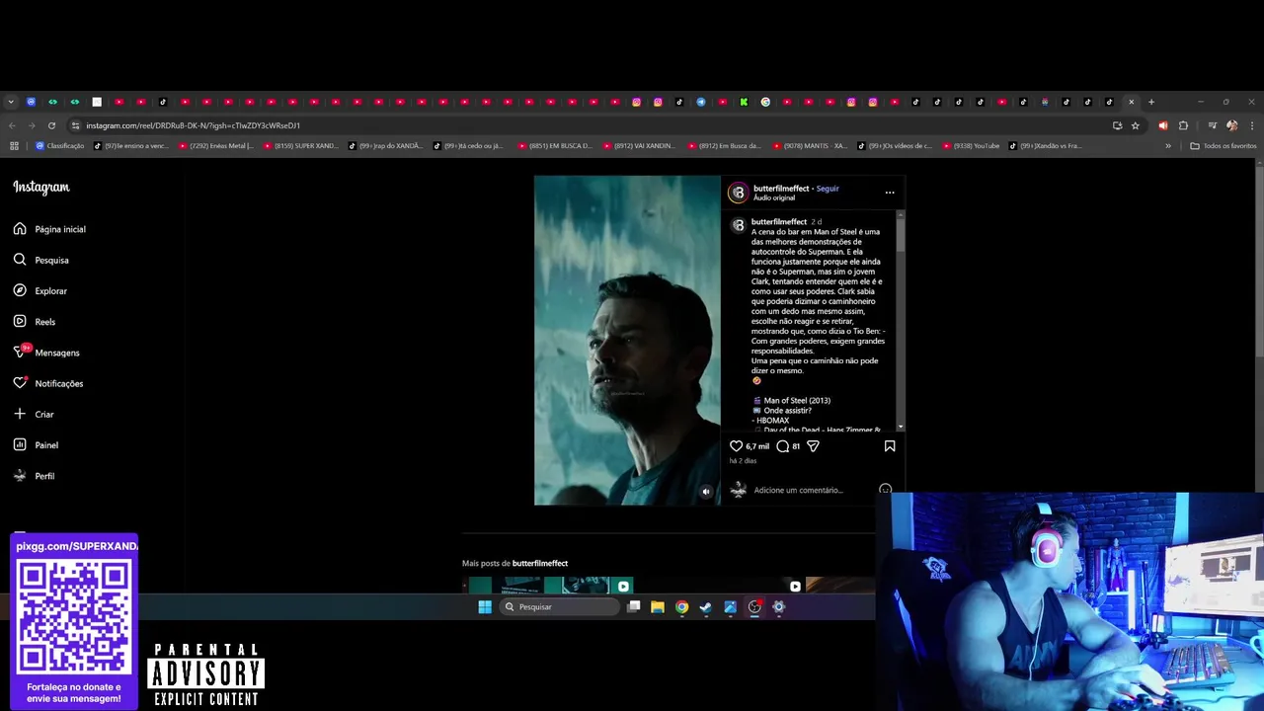Viewport: 1264px width, 711px height.
Task: Open OBS Studio from the taskbar
Action: (754, 607)
